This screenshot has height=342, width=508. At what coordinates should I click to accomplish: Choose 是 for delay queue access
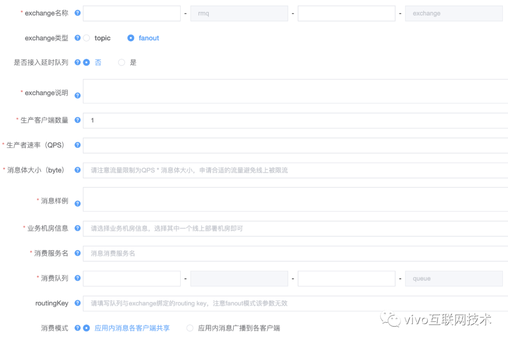click(x=121, y=62)
